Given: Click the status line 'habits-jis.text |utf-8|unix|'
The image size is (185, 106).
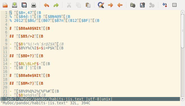Looking at the screenshot, I should click(x=90, y=99).
